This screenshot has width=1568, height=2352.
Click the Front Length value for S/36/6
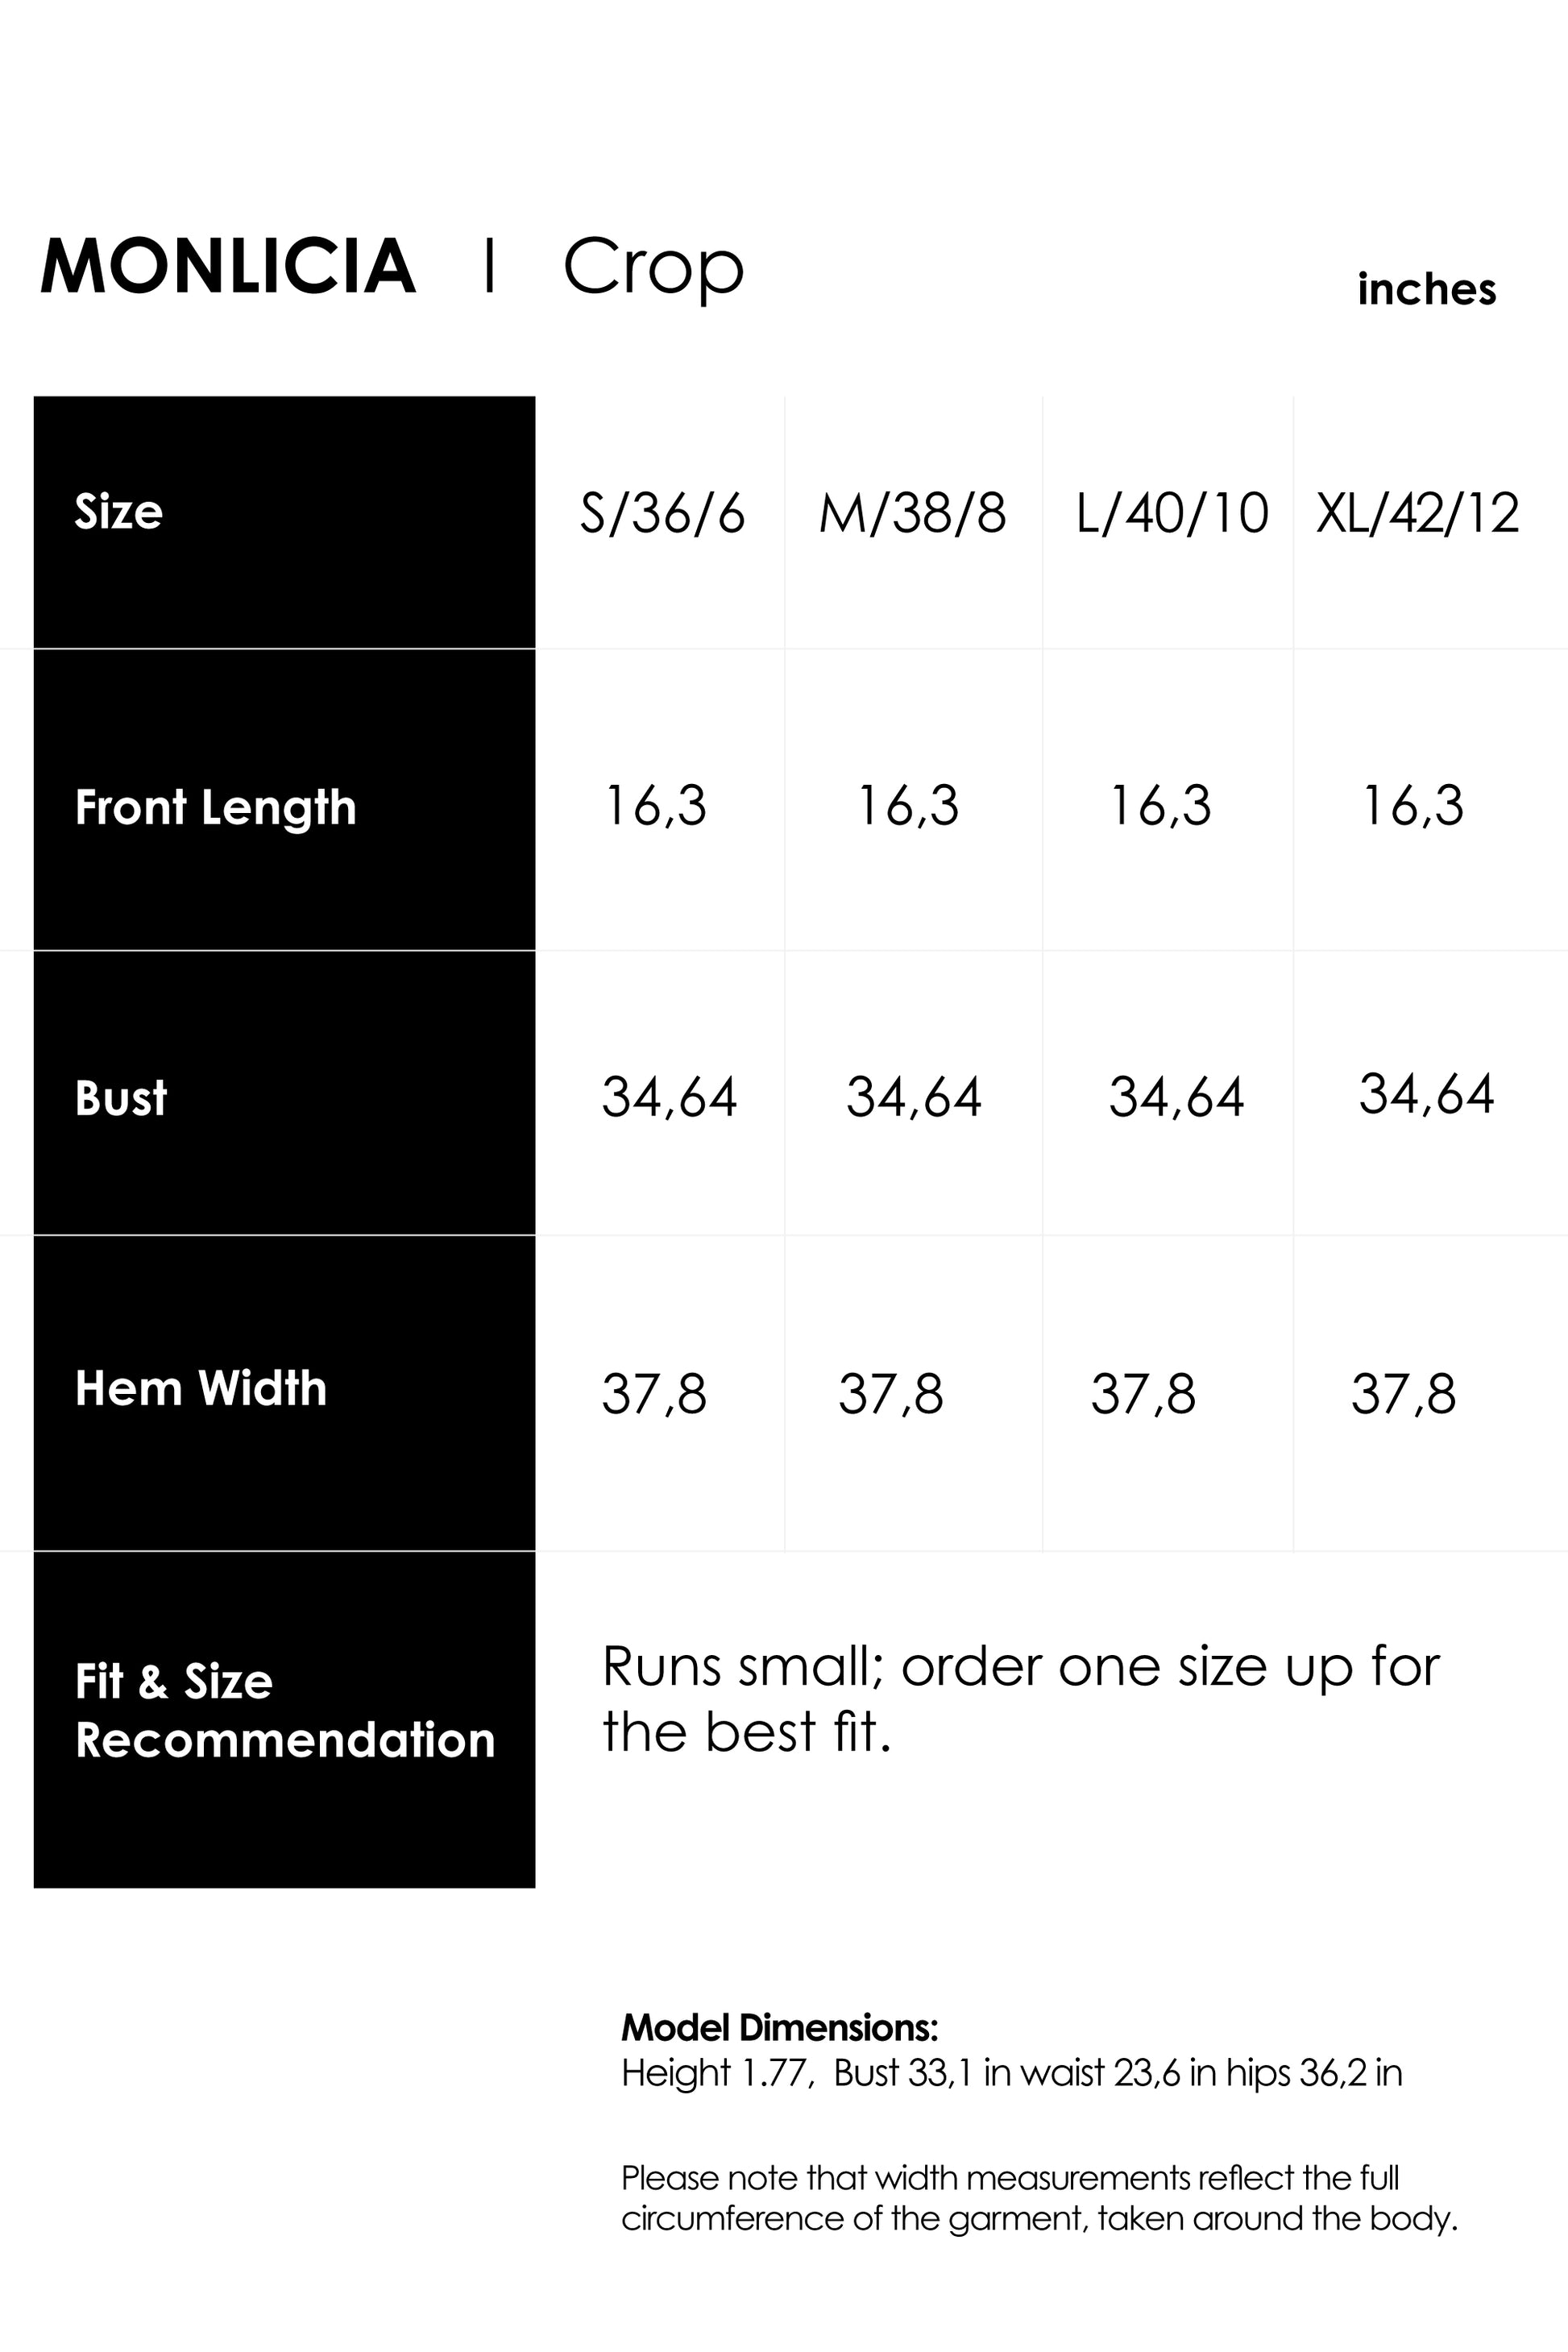click(x=656, y=805)
